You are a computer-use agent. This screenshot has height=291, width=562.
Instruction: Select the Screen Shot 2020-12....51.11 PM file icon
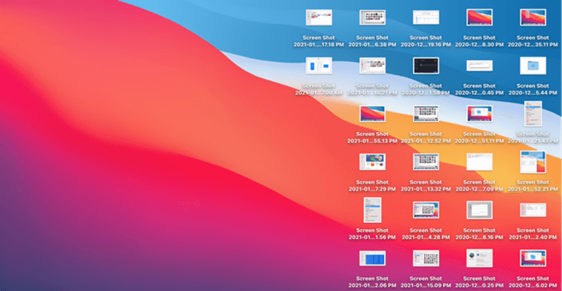tap(480, 114)
